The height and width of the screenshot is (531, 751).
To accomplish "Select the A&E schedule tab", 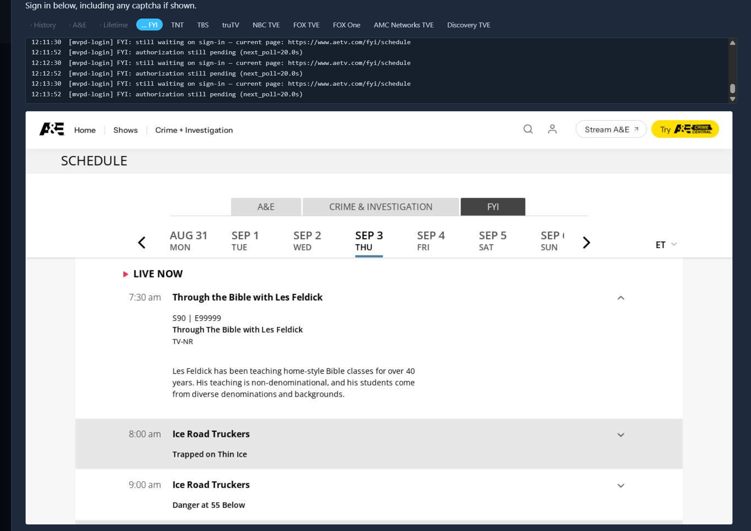I will (x=266, y=207).
